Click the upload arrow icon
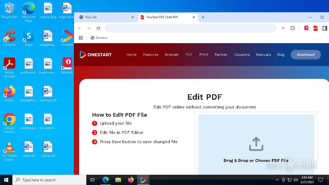This screenshot has width=329, height=185. pyautogui.click(x=256, y=144)
